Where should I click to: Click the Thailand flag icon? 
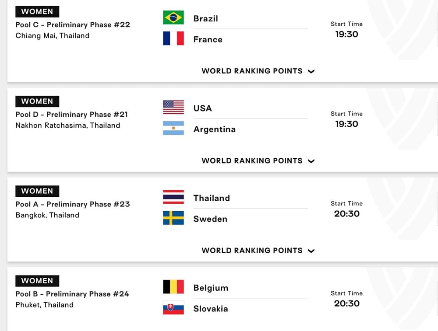(173, 197)
